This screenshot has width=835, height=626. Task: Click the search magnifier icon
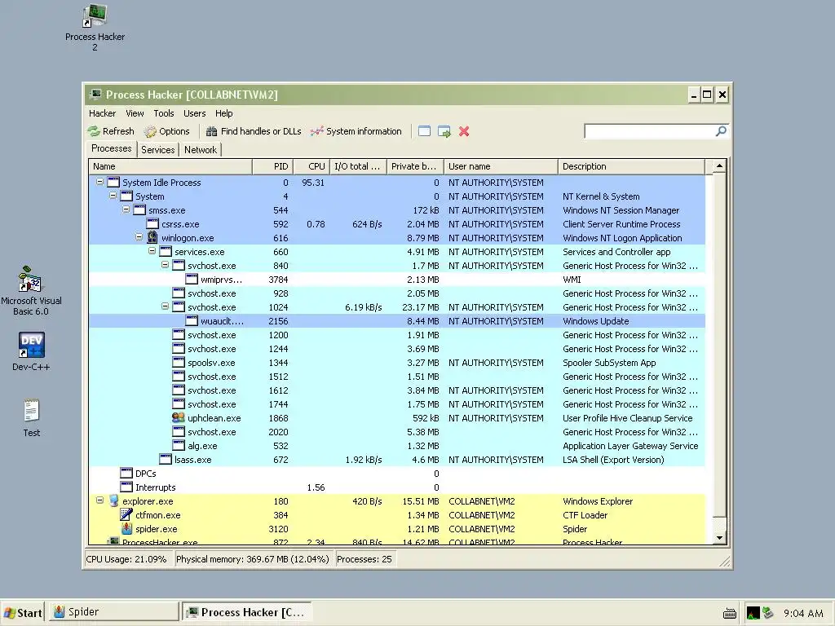click(721, 131)
